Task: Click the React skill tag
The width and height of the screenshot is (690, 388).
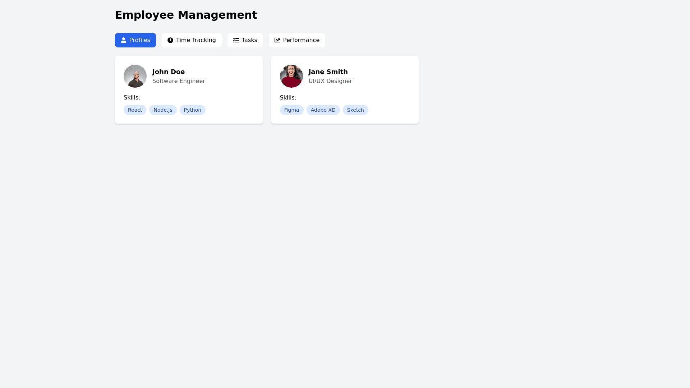Action: point(135,110)
